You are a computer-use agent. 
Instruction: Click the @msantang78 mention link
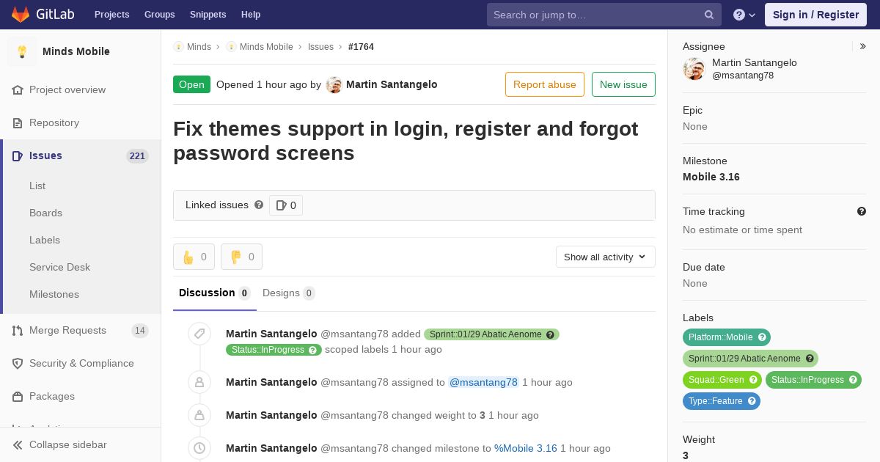click(x=483, y=382)
